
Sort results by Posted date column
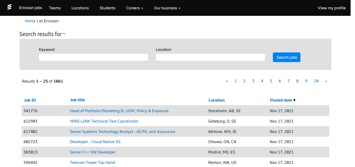tap(281, 100)
